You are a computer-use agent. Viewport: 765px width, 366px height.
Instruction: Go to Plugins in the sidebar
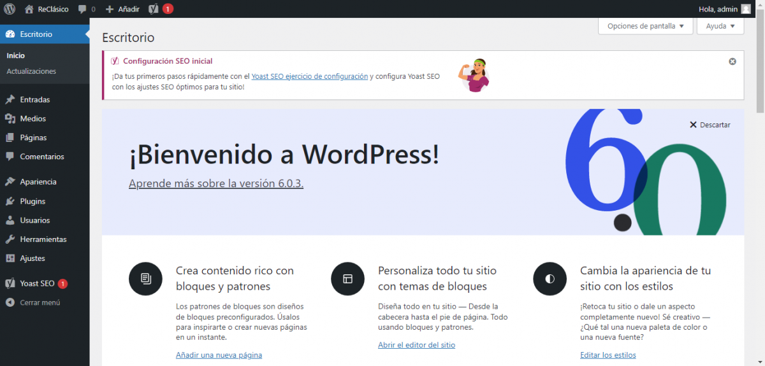pyautogui.click(x=33, y=201)
